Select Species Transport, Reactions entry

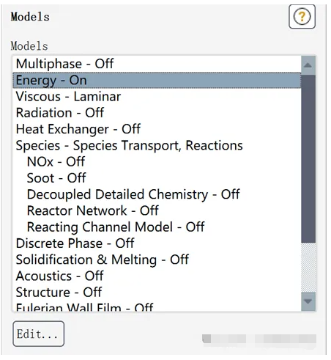[x=157, y=145]
